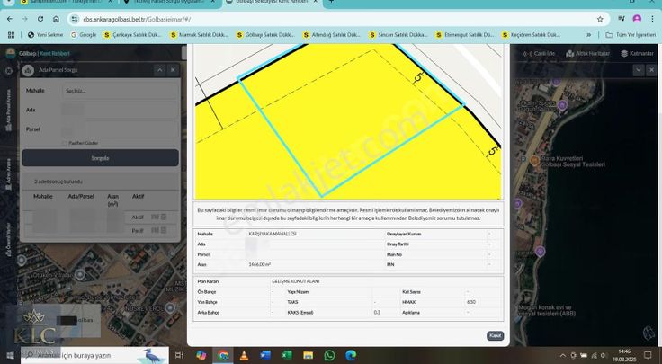Open Adres Arama in the sidebar
662x364 pixels.
[8, 176]
